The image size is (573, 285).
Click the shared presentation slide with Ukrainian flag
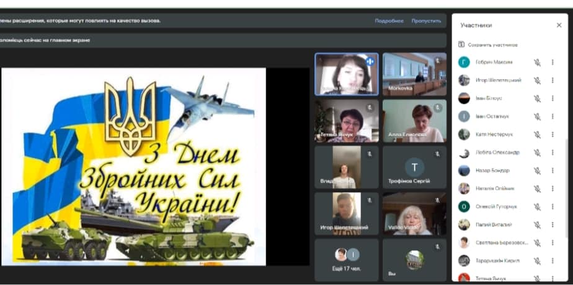[134, 166]
